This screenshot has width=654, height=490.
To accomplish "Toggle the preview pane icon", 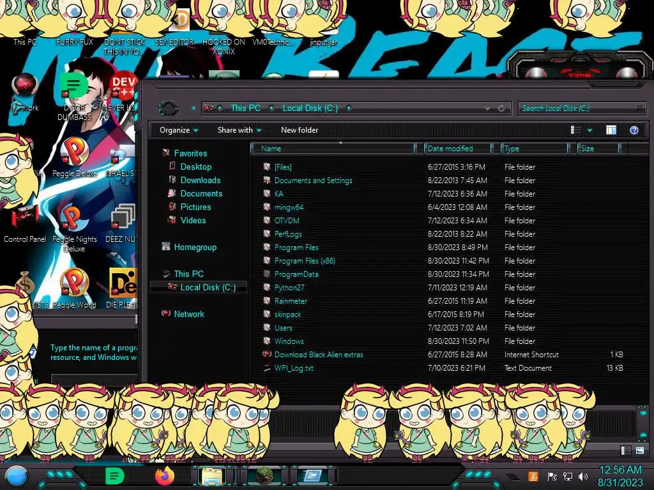I will click(611, 130).
